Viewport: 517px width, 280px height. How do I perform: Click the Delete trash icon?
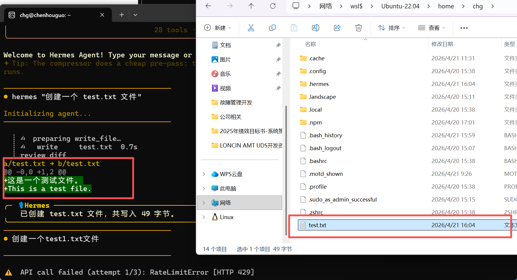coord(359,28)
